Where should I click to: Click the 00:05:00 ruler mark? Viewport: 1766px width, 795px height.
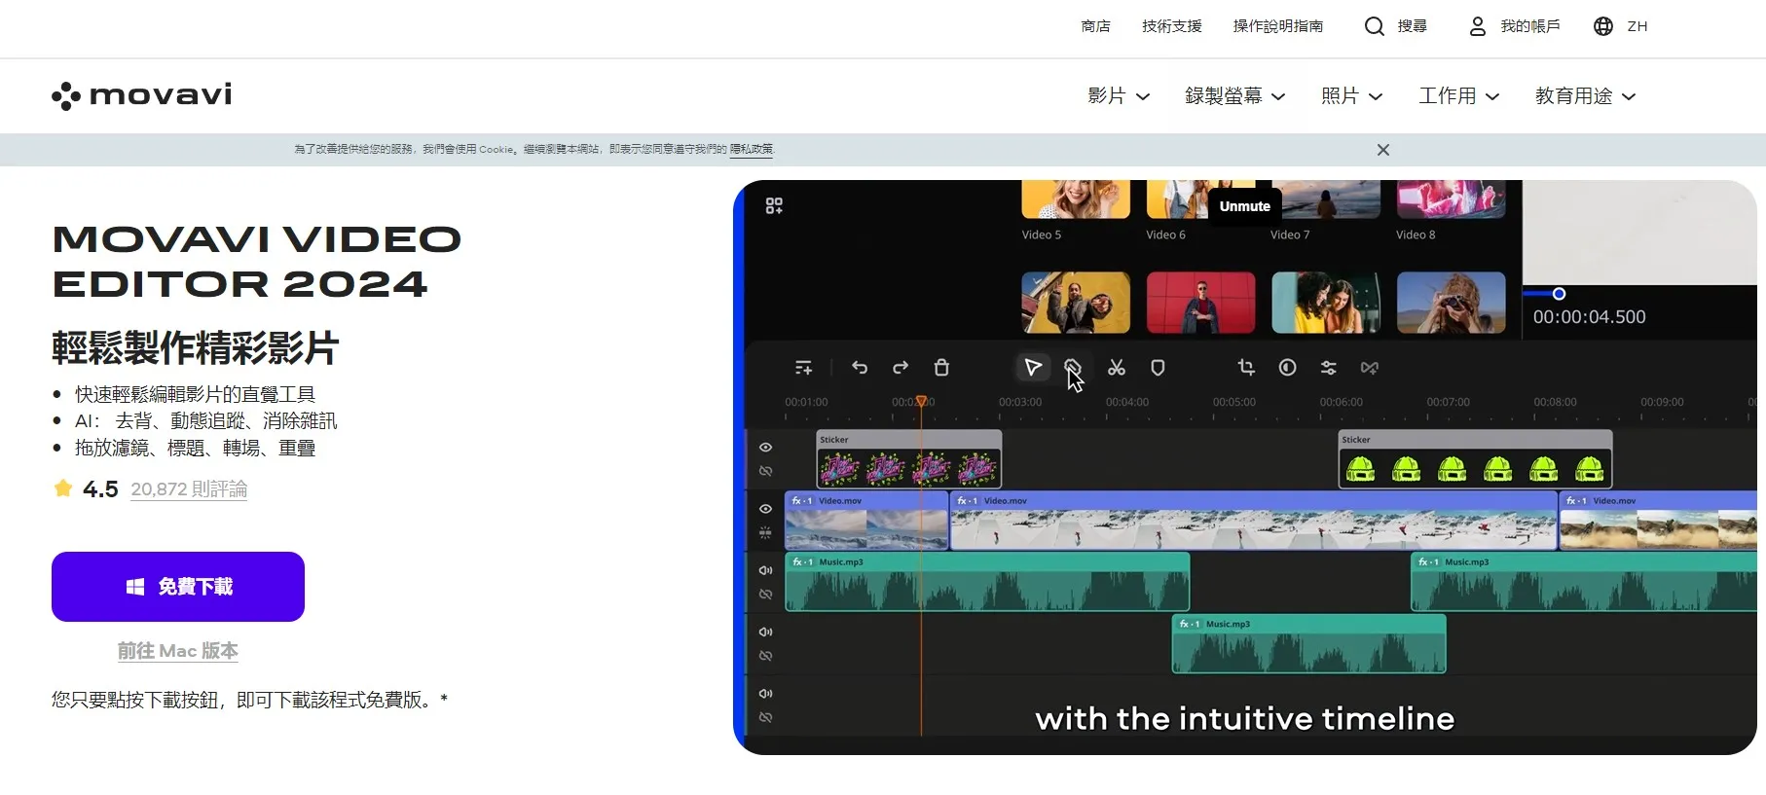point(1233,402)
